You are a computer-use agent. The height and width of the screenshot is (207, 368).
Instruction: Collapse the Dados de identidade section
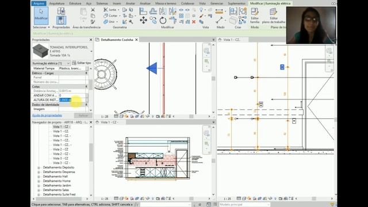point(86,105)
